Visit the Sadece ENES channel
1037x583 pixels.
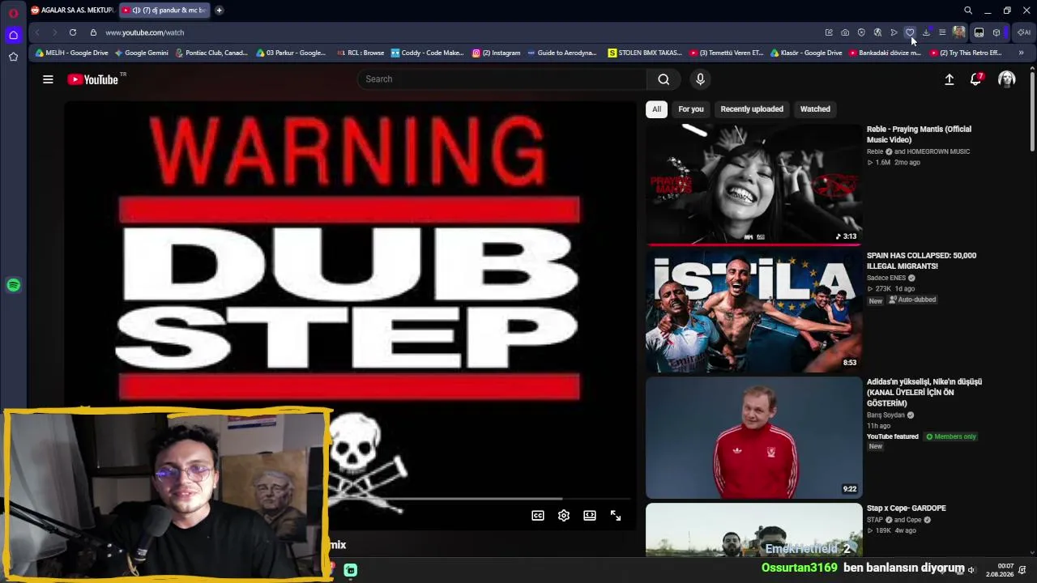[x=886, y=278]
